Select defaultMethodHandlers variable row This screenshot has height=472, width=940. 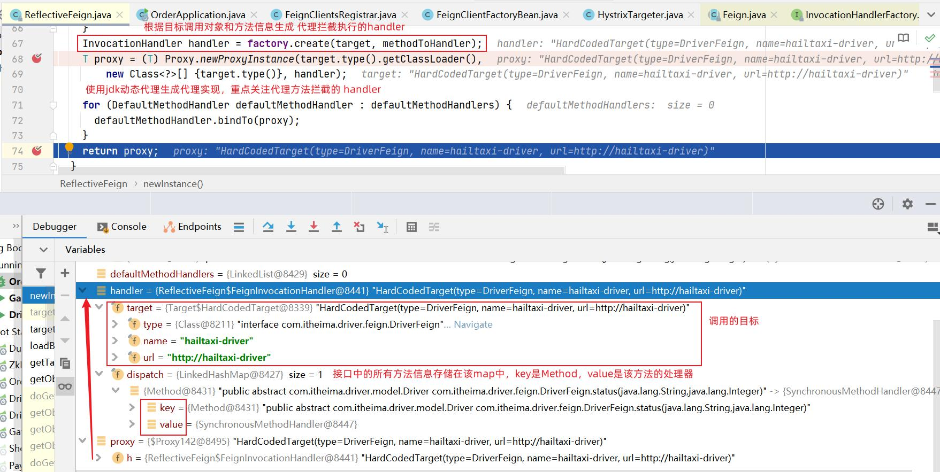point(508,274)
